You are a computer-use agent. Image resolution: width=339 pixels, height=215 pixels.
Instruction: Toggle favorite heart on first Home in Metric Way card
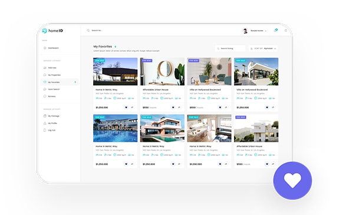point(126,107)
